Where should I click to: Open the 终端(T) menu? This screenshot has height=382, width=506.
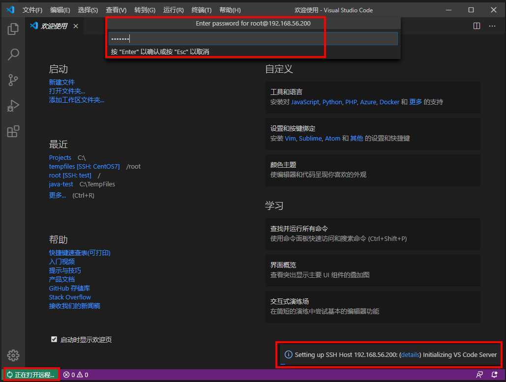(x=202, y=10)
